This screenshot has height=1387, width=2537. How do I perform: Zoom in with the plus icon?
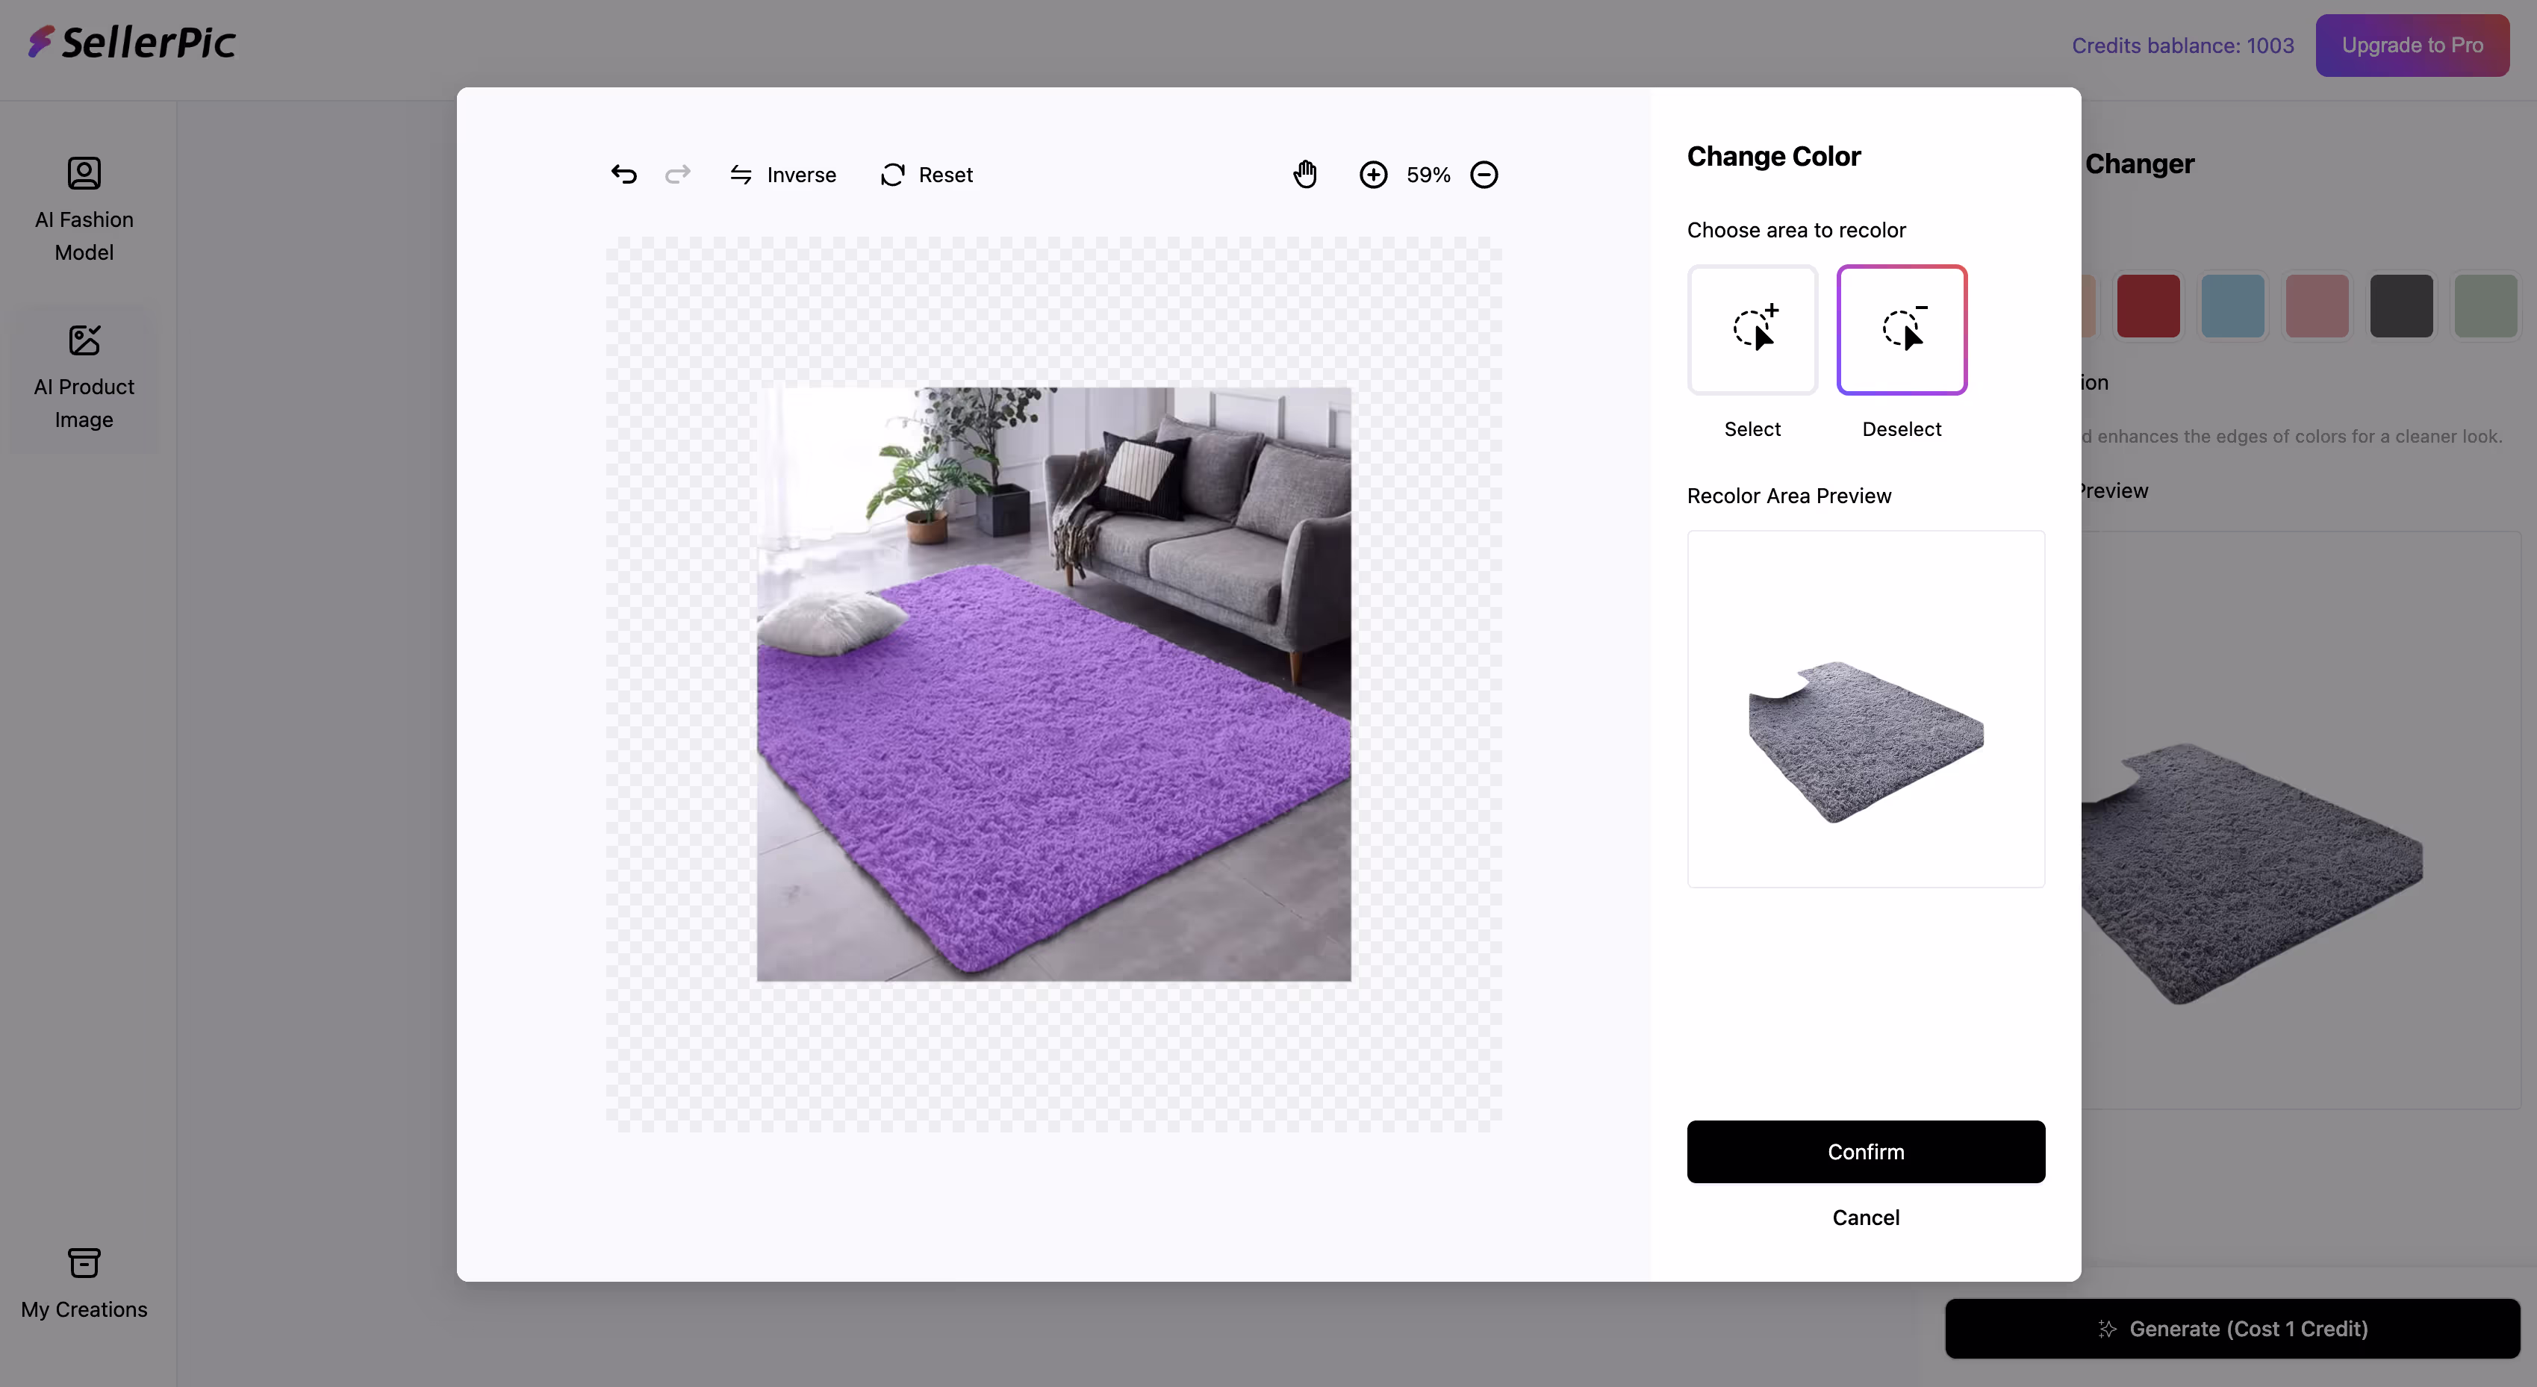pyautogui.click(x=1373, y=174)
